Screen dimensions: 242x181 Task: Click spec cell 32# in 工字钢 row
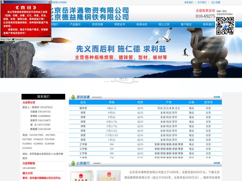tap(112, 149)
